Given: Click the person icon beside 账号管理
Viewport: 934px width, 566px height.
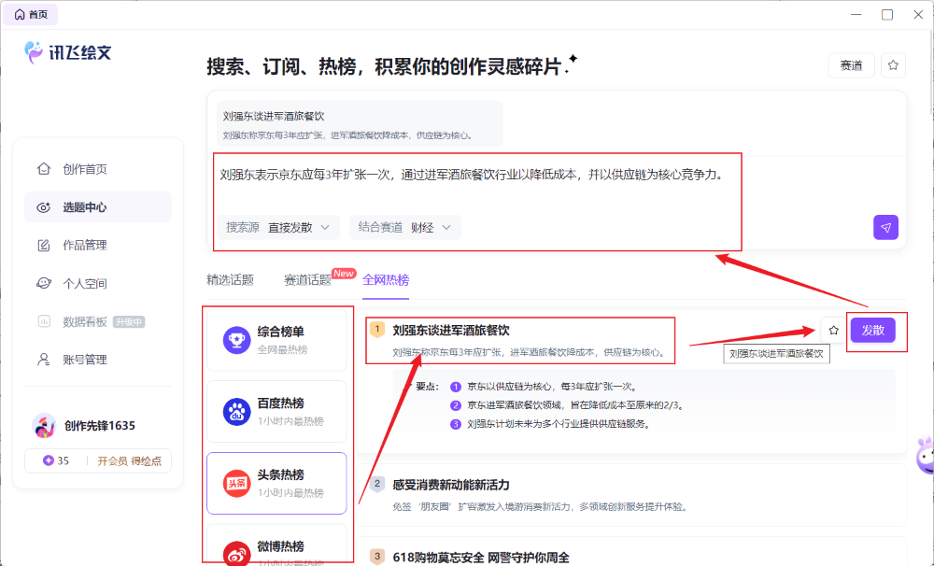Looking at the screenshot, I should pyautogui.click(x=44, y=360).
